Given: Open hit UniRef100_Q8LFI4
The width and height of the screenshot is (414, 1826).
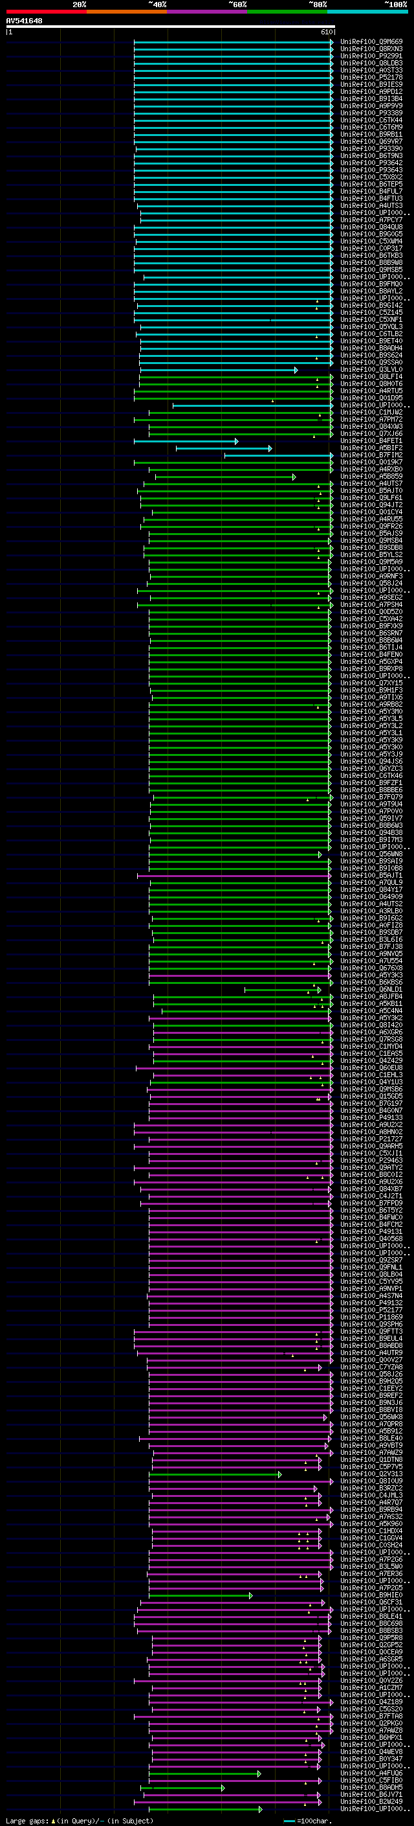Looking at the screenshot, I should click(x=371, y=376).
